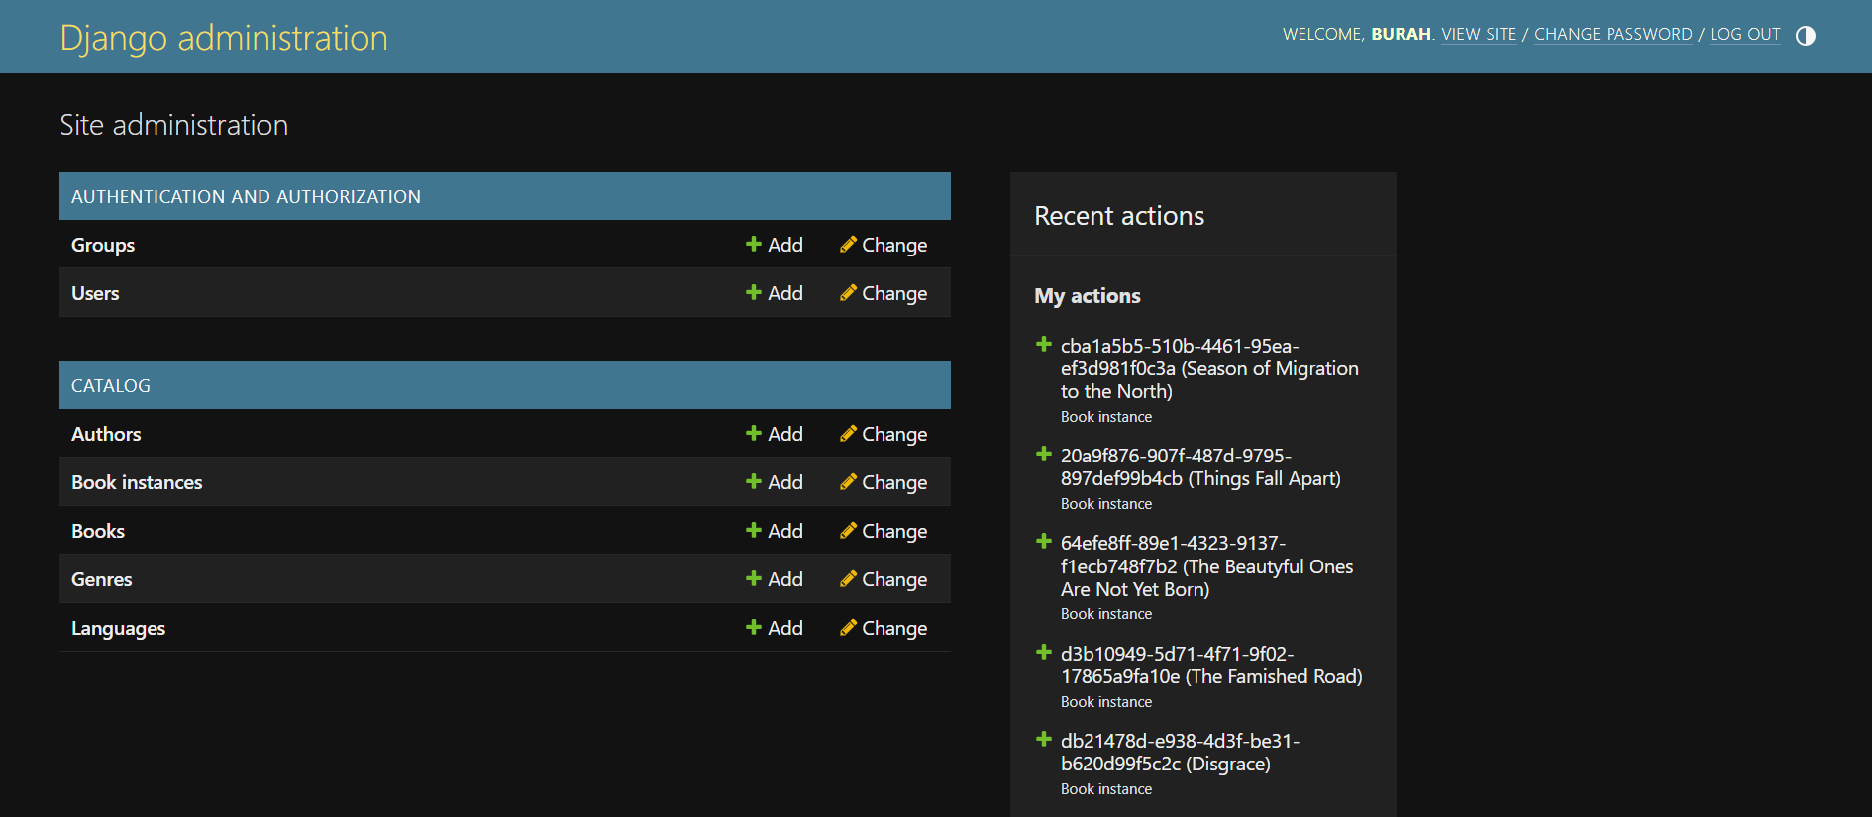1872x817 pixels.
Task: Click the plus icon in Languages row
Action: (754, 627)
